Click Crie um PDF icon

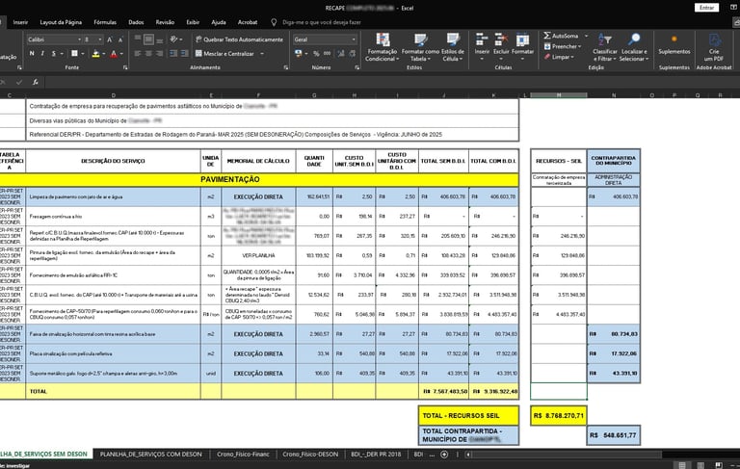tap(714, 37)
